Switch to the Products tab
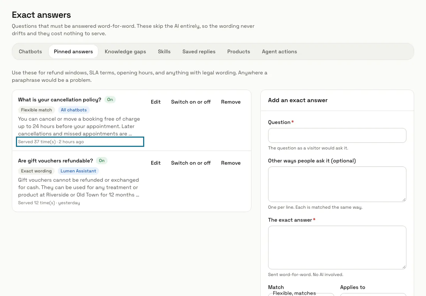Screen dimensions: 426x296 239,52
